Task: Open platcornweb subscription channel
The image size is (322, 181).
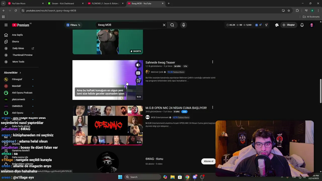Action: [x=18, y=99]
